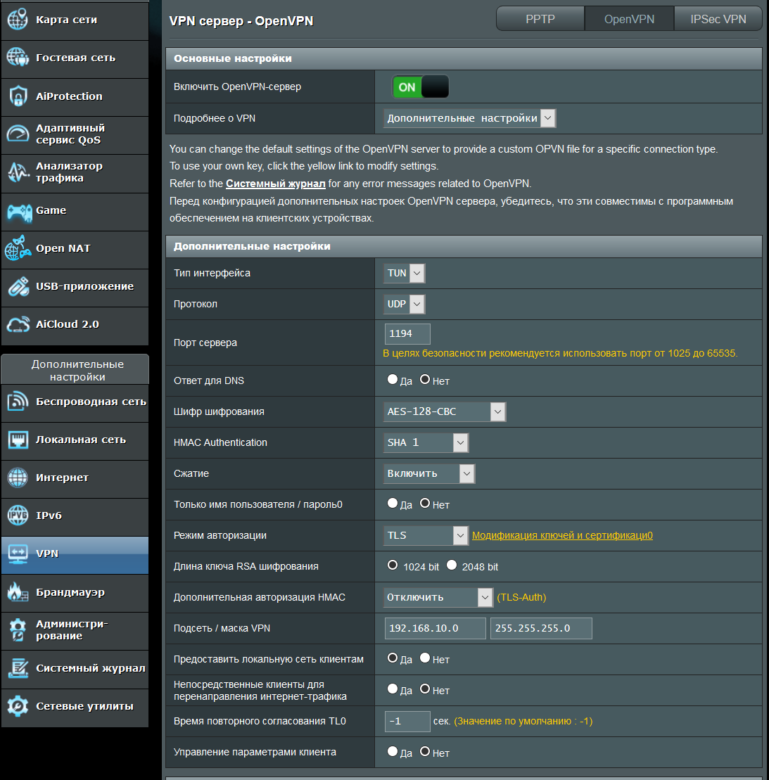The width and height of the screenshot is (769, 780).
Task: Open AiProtection shield icon
Action: [18, 96]
